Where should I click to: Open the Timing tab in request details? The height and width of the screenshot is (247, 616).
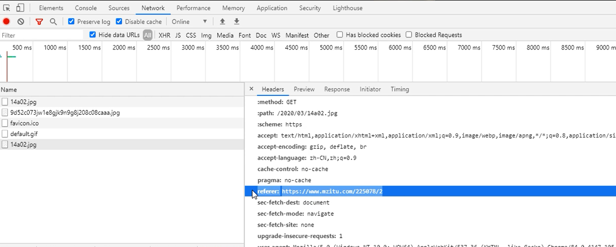(x=400, y=89)
